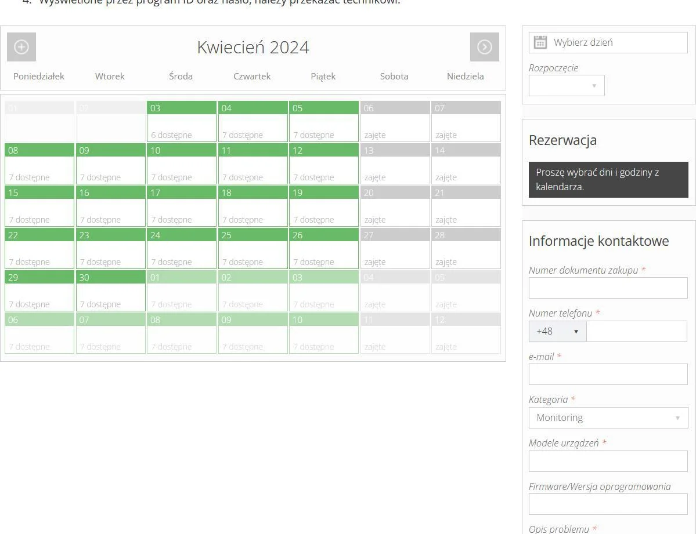This screenshot has width=696, height=534.
Task: Click into the e-mail input field
Action: click(608, 375)
